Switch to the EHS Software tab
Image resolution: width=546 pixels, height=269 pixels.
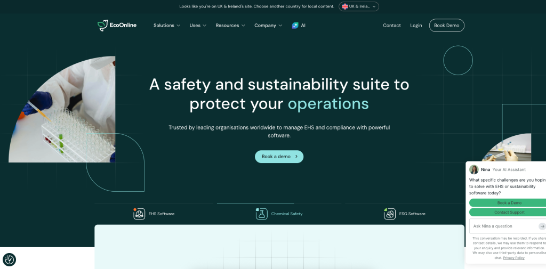pyautogui.click(x=154, y=214)
